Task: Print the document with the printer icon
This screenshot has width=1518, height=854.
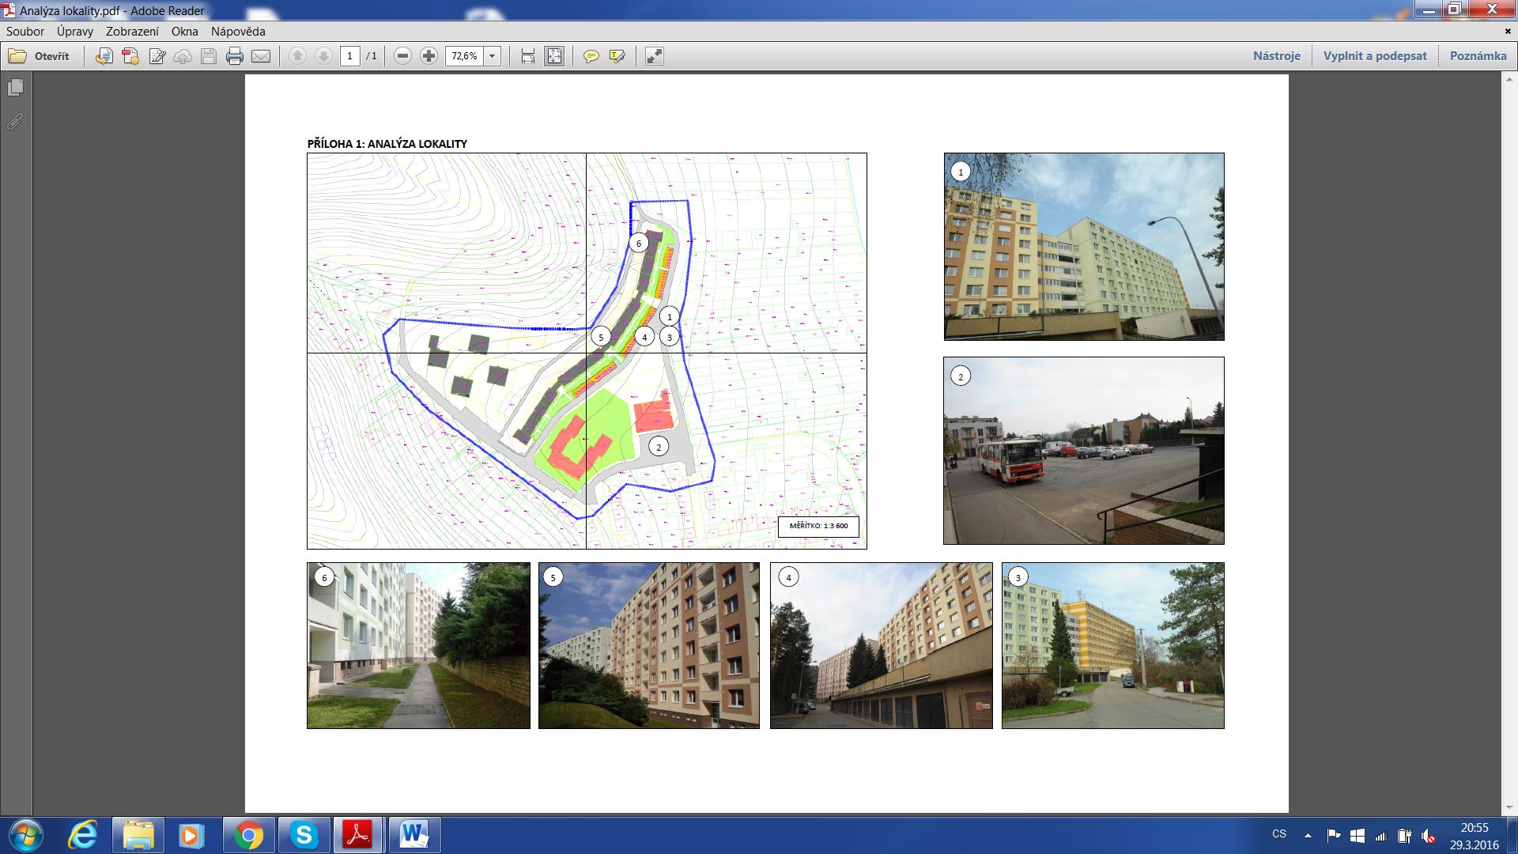Action: click(235, 56)
